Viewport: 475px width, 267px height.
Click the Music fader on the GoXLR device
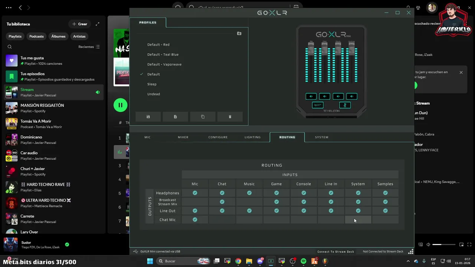point(338,49)
